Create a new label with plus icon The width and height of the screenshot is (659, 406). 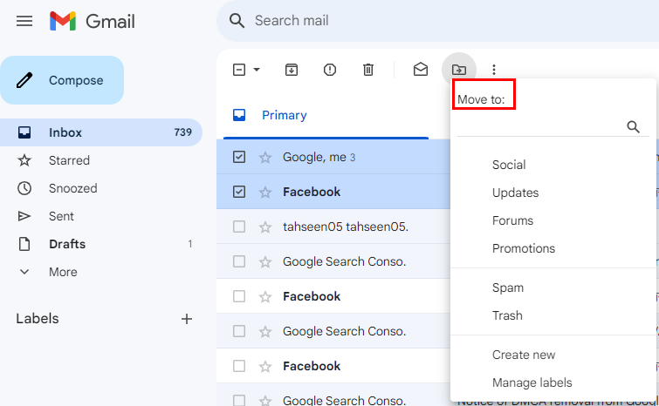click(x=187, y=319)
